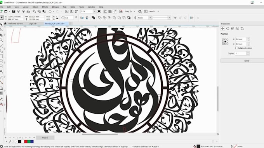Click the Export icon in toolbar
Viewport: 264px width, 148px height.
click(72, 11)
